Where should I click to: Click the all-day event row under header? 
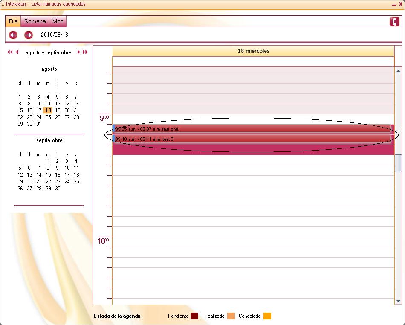click(253, 61)
